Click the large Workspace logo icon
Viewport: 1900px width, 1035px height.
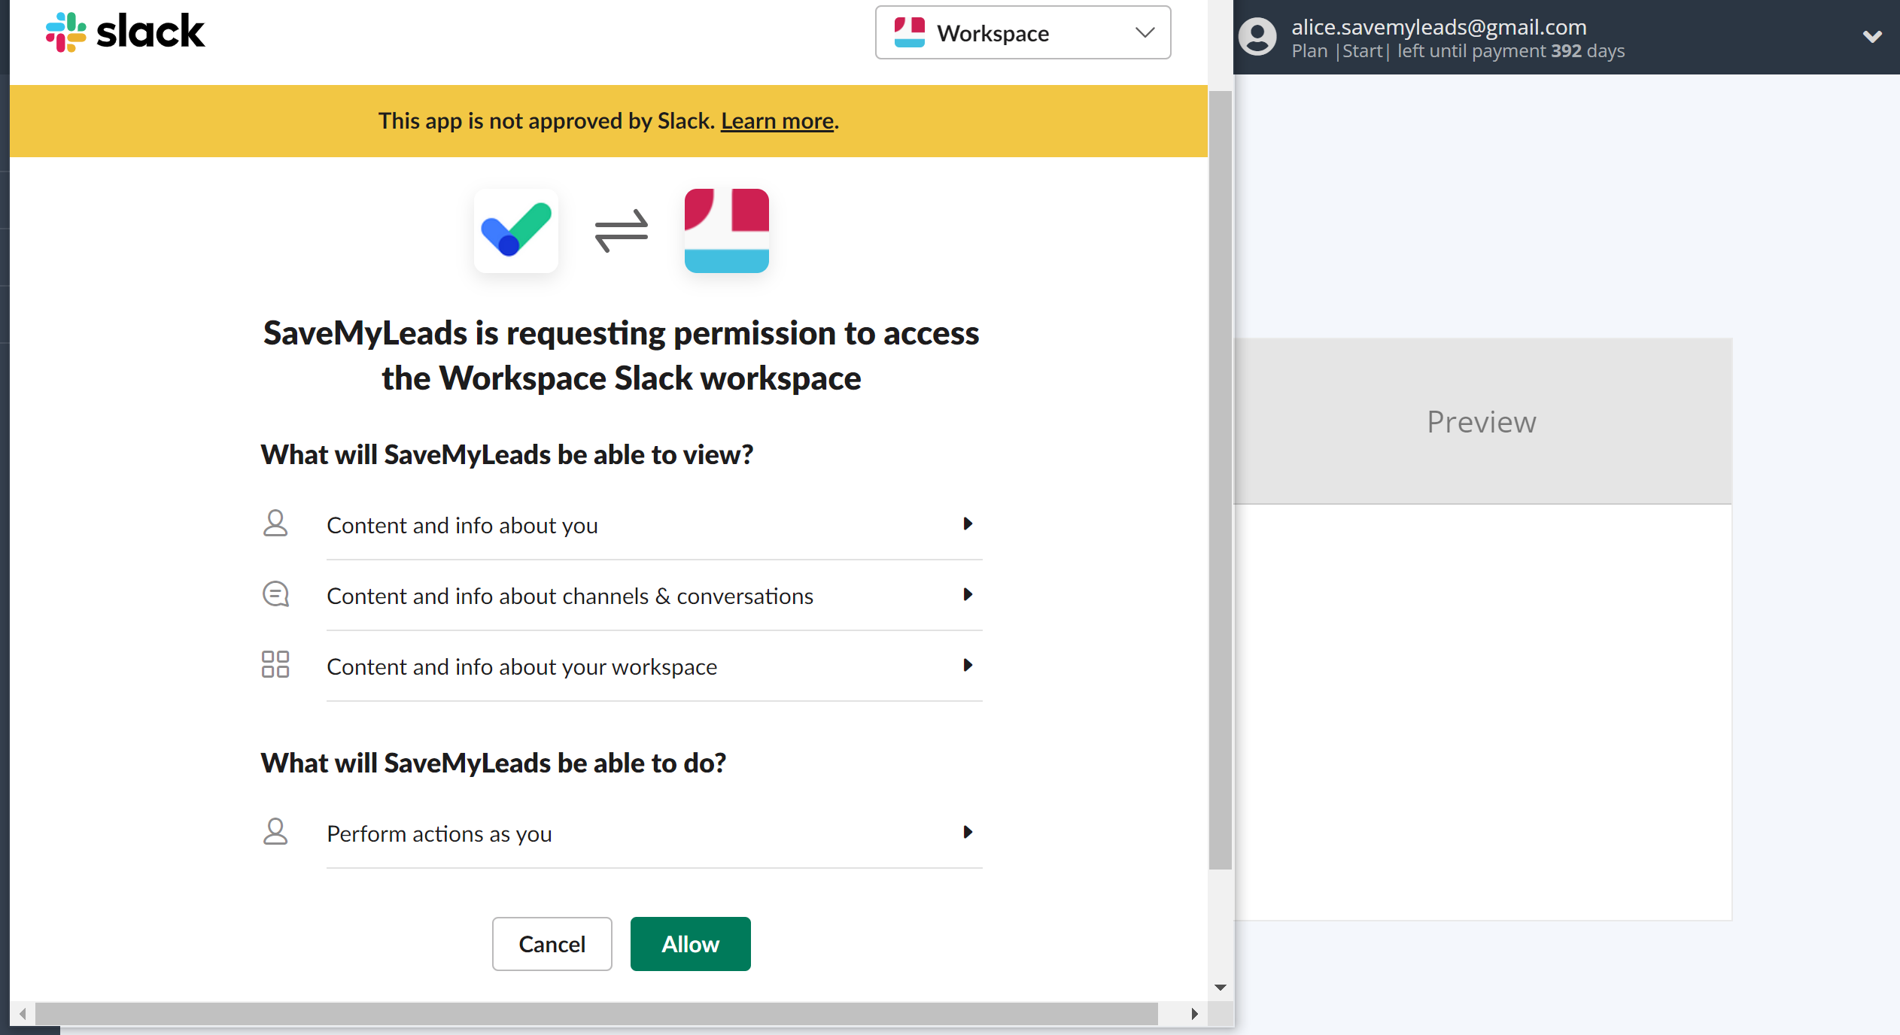[726, 230]
